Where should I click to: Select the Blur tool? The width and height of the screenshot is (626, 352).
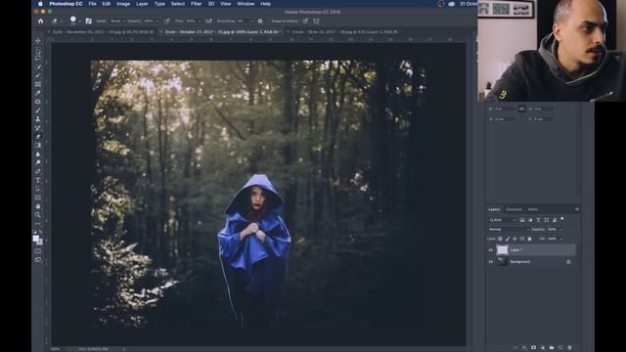pyautogui.click(x=38, y=154)
